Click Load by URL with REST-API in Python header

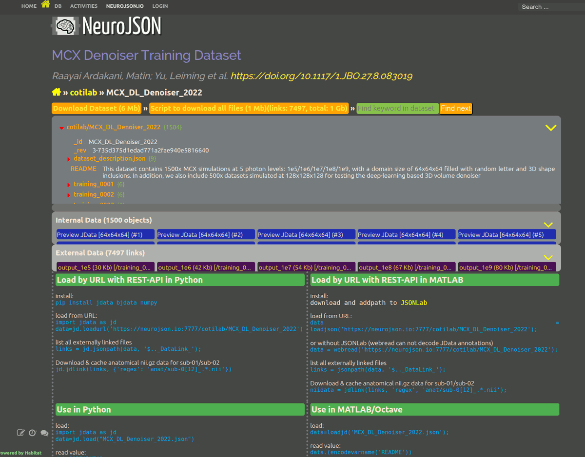click(x=180, y=280)
